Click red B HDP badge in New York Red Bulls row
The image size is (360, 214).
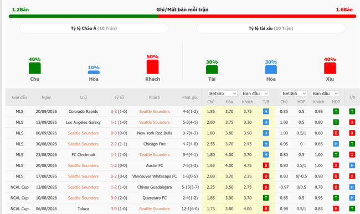click(336, 133)
